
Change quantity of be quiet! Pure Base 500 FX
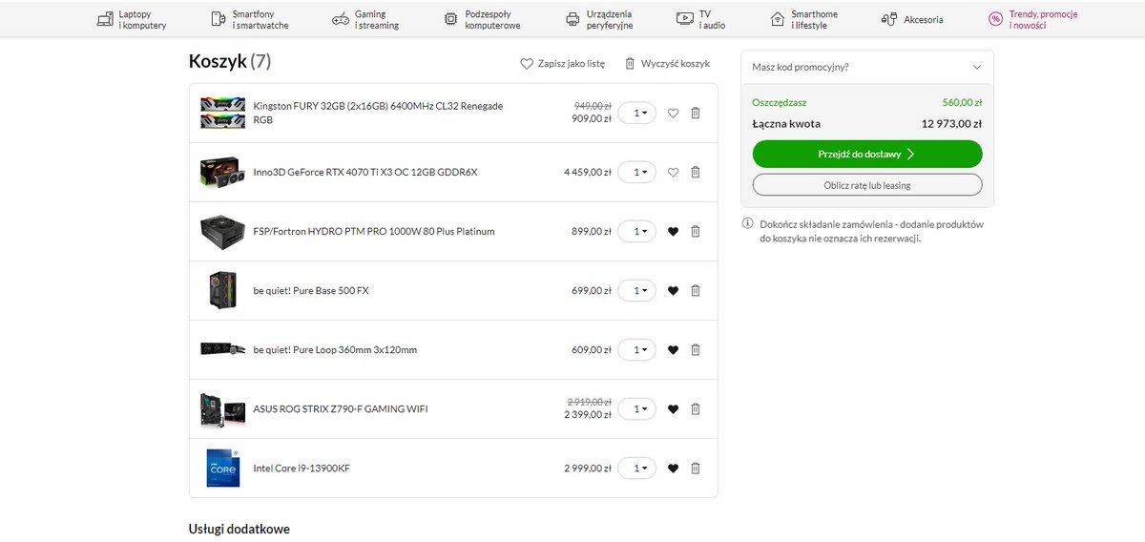click(636, 290)
